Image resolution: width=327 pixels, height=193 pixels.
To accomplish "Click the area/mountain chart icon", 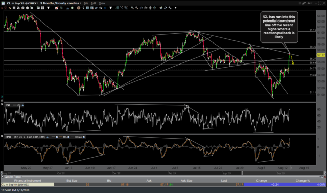I will tap(68, 8).
